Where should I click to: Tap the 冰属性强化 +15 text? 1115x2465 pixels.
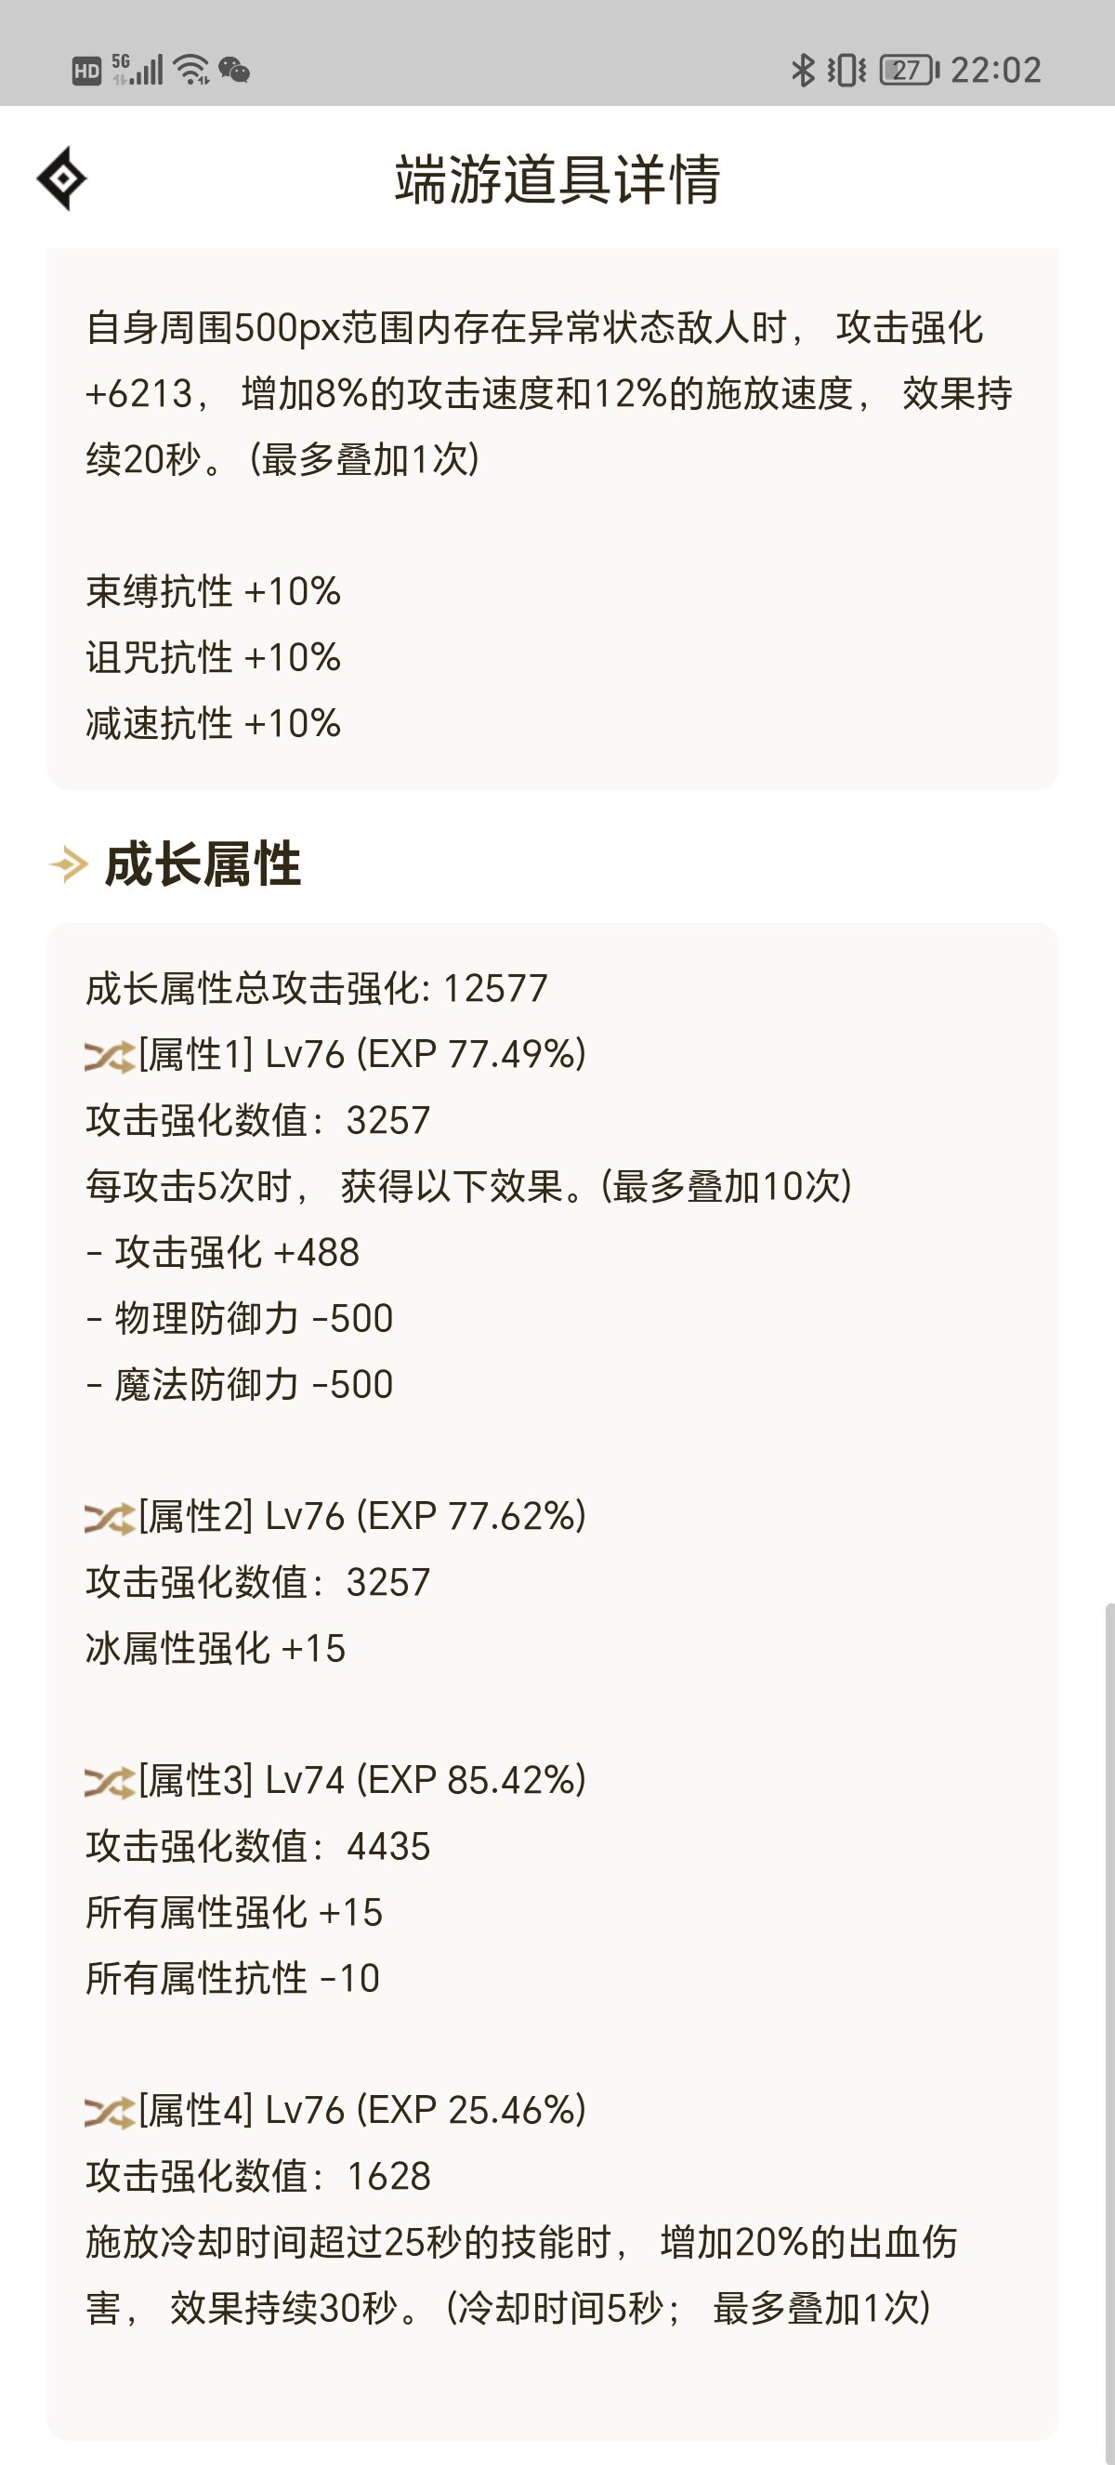[x=216, y=1649]
